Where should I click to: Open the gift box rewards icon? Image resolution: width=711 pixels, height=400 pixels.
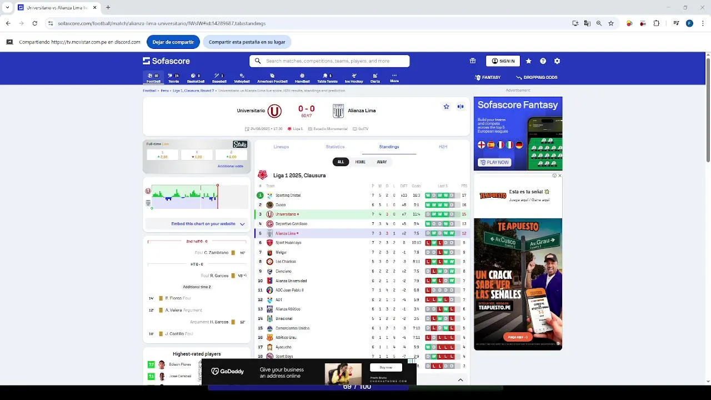[473, 61]
